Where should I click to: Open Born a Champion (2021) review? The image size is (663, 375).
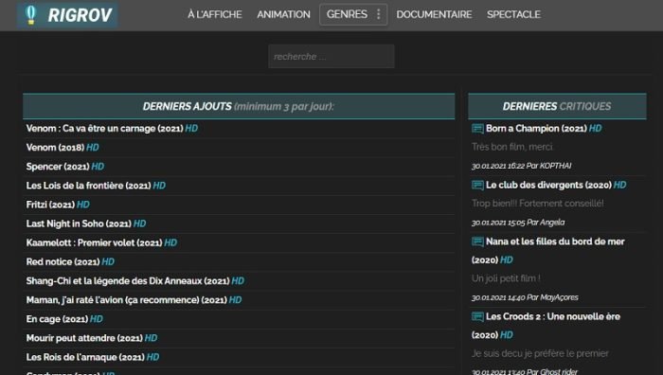536,129
